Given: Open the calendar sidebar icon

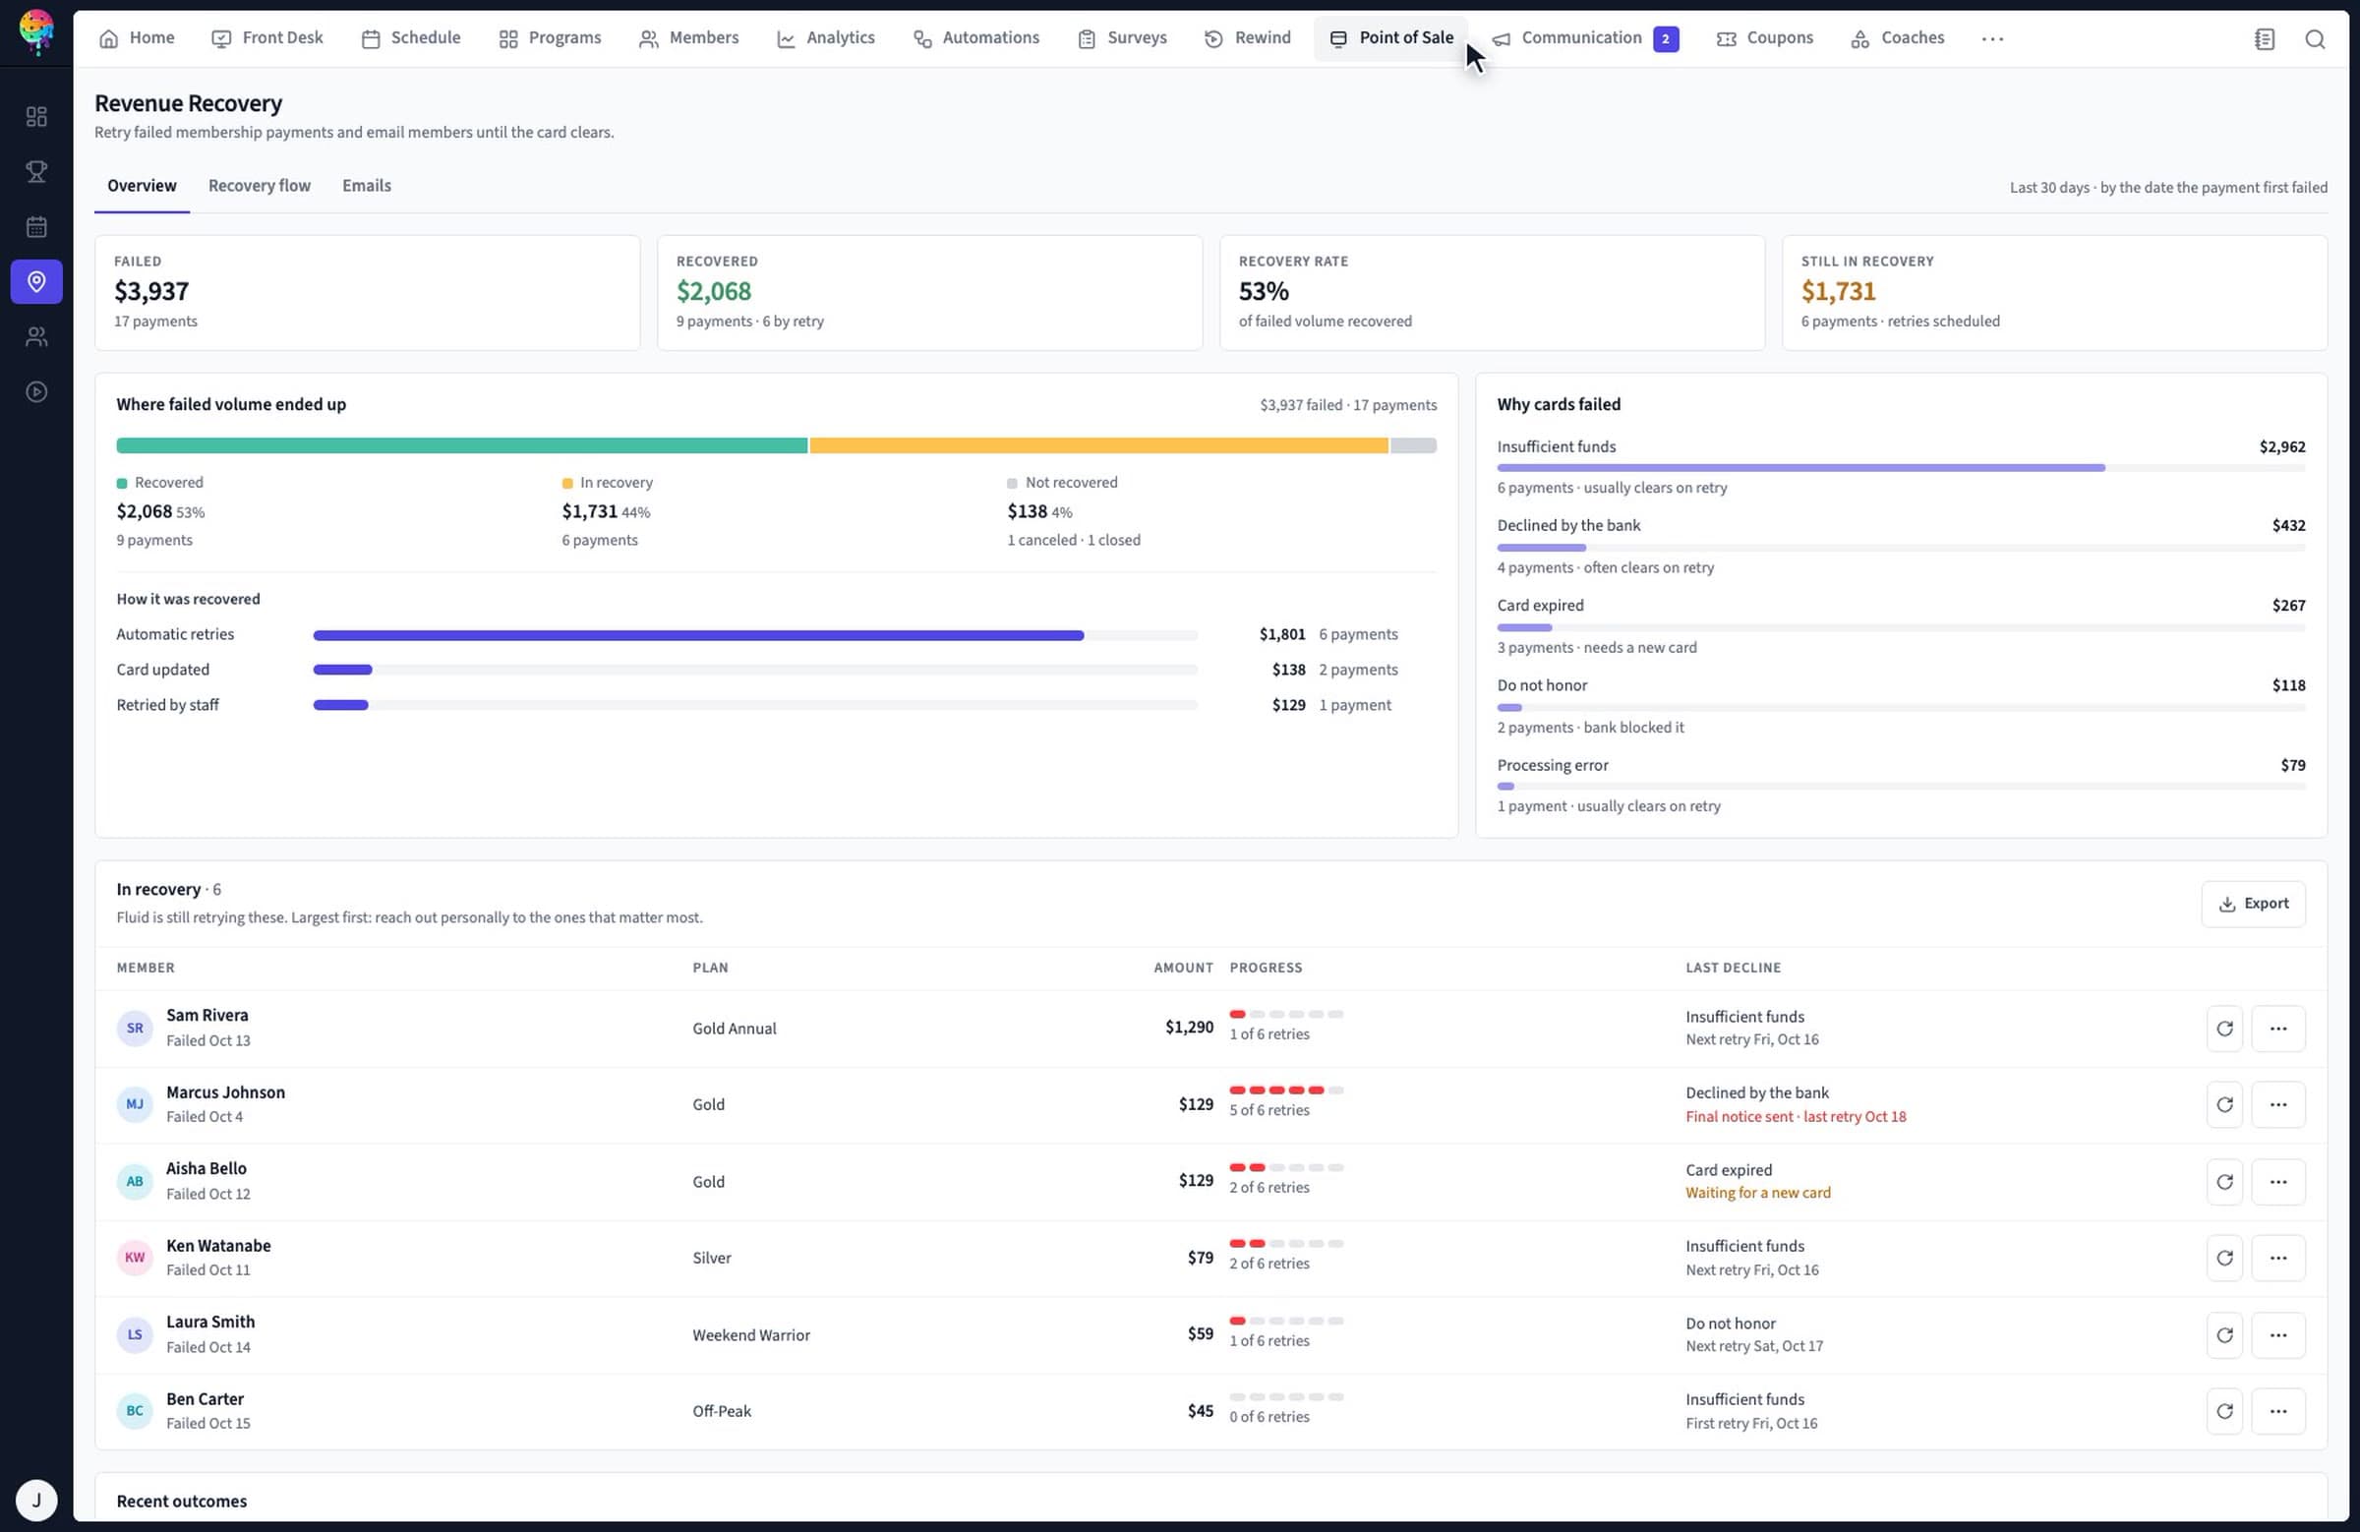Looking at the screenshot, I should (x=36, y=227).
